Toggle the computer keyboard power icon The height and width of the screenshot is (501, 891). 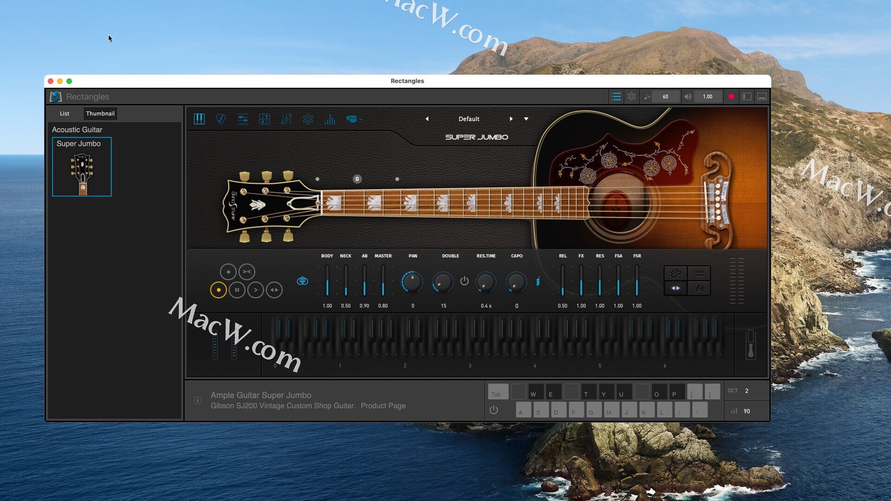494,410
